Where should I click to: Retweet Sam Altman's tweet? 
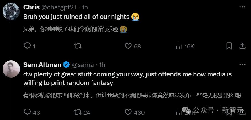(x=77, y=112)
